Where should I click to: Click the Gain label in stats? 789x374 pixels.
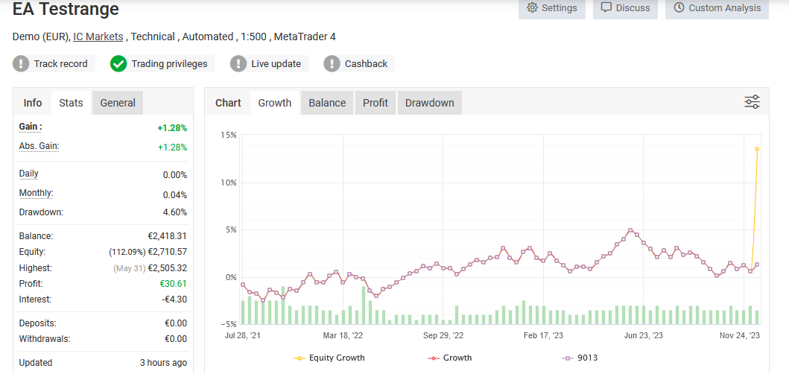[x=30, y=127]
